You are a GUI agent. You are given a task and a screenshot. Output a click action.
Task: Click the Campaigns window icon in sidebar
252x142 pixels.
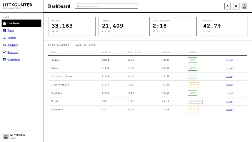click(x=4, y=60)
